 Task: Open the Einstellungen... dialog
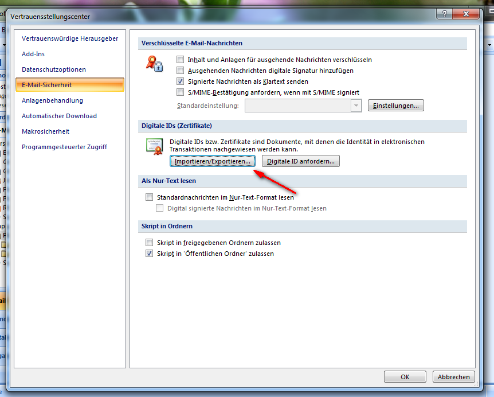pyautogui.click(x=395, y=106)
